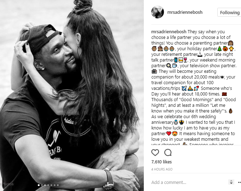Viewport: 241px width, 191px height.
Task: Jump to the fourth carousel dot
Action: click(x=48, y=185)
